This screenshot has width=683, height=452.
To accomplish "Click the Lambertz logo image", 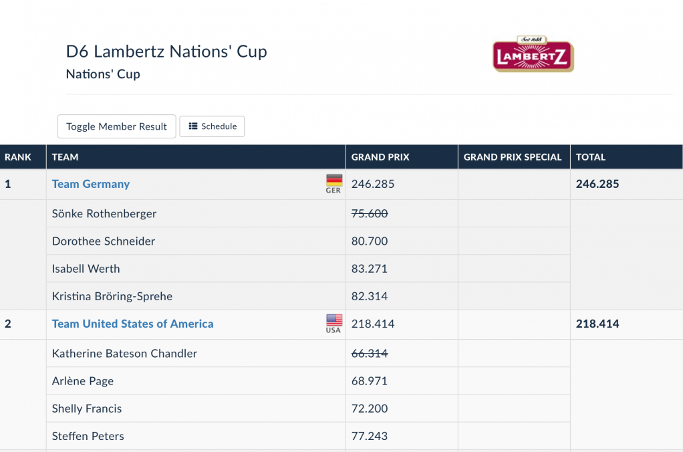I will tap(533, 54).
